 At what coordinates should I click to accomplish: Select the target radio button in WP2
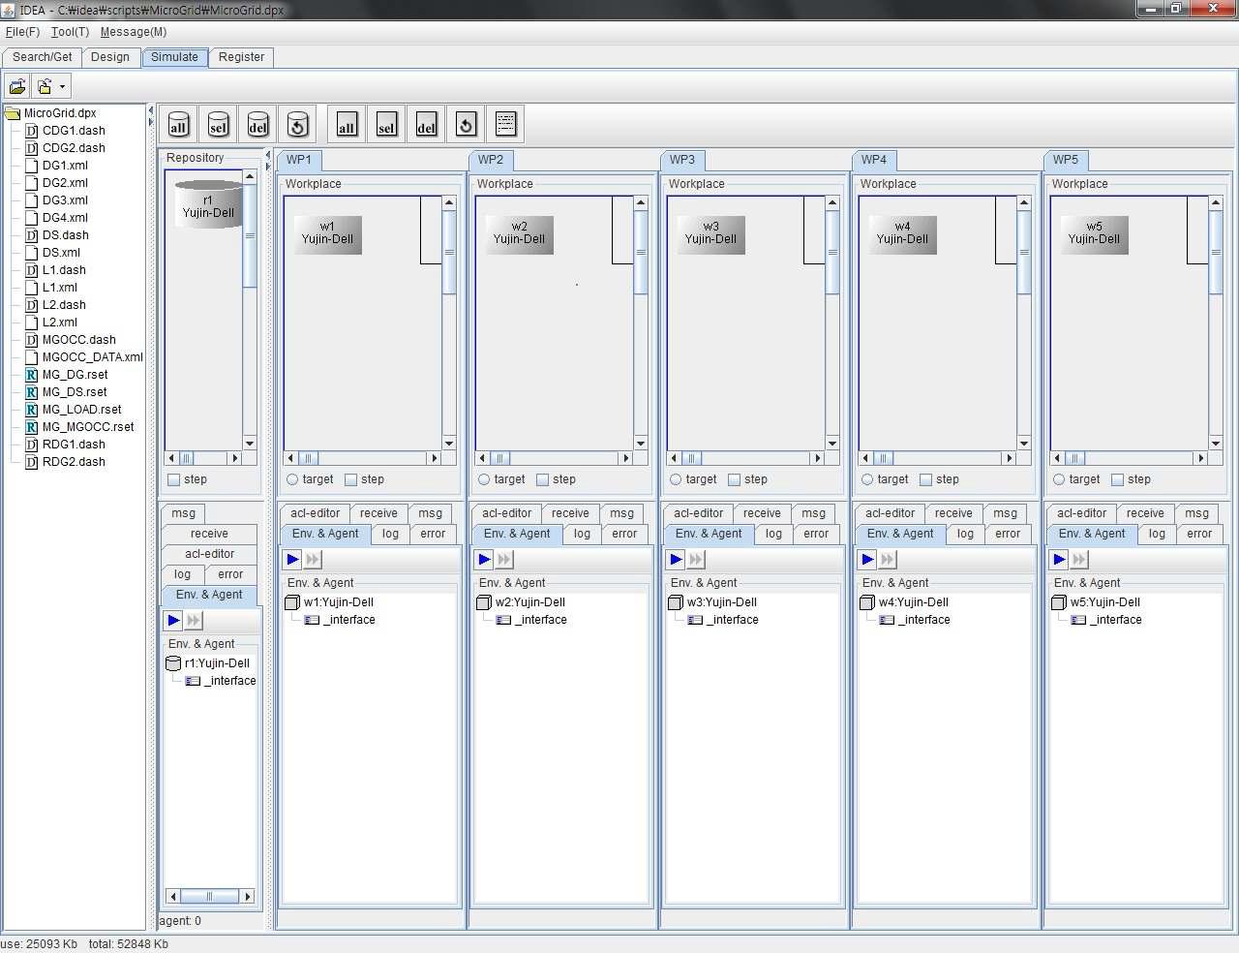tap(484, 479)
